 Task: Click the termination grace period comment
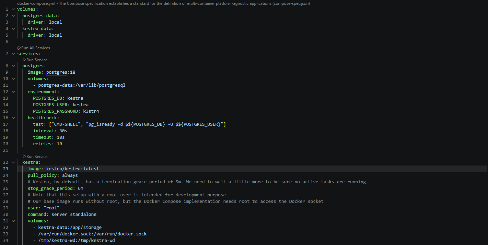[198, 182]
